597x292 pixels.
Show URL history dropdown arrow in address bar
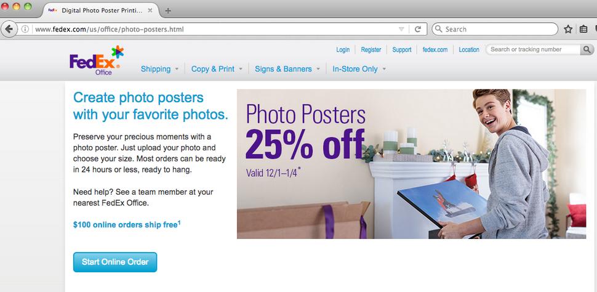(x=401, y=29)
